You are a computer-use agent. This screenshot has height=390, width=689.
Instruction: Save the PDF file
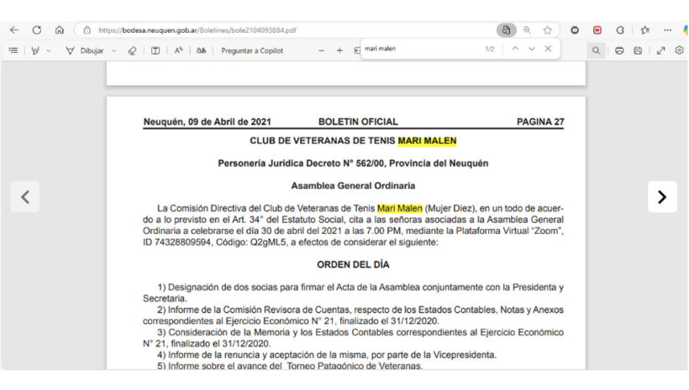tap(638, 50)
